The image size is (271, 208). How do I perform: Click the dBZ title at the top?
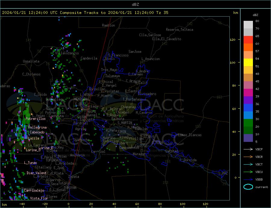tap(135, 5)
